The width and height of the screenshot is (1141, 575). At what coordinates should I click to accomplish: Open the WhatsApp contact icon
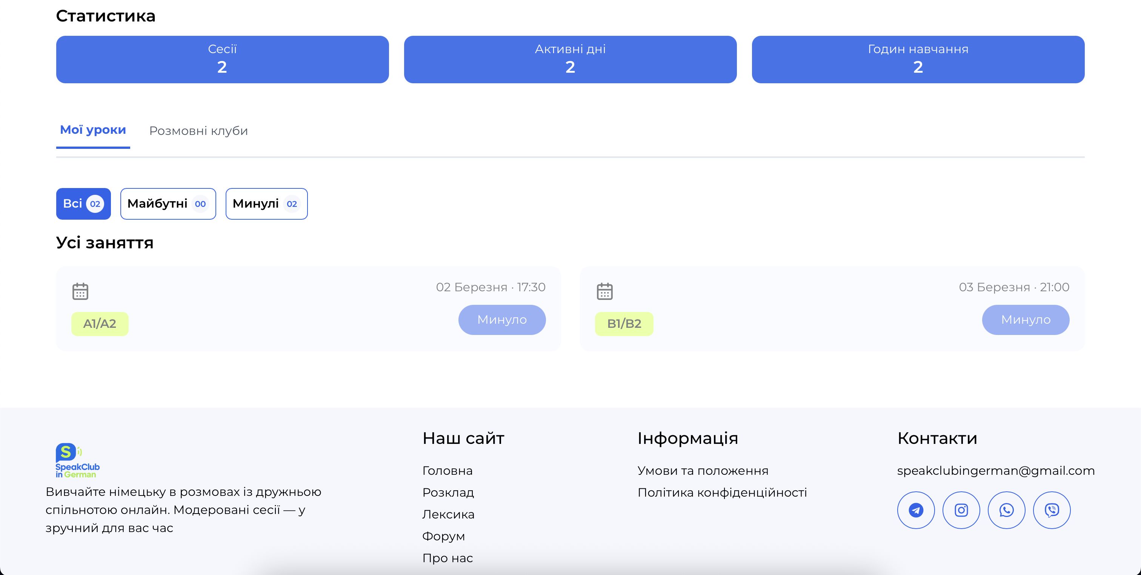(1006, 510)
